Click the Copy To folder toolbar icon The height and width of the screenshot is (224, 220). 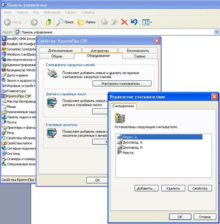click(114, 22)
